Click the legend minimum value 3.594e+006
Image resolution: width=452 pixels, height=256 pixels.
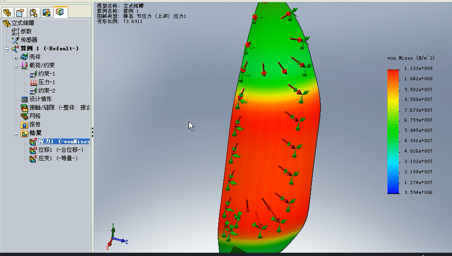[418, 193]
